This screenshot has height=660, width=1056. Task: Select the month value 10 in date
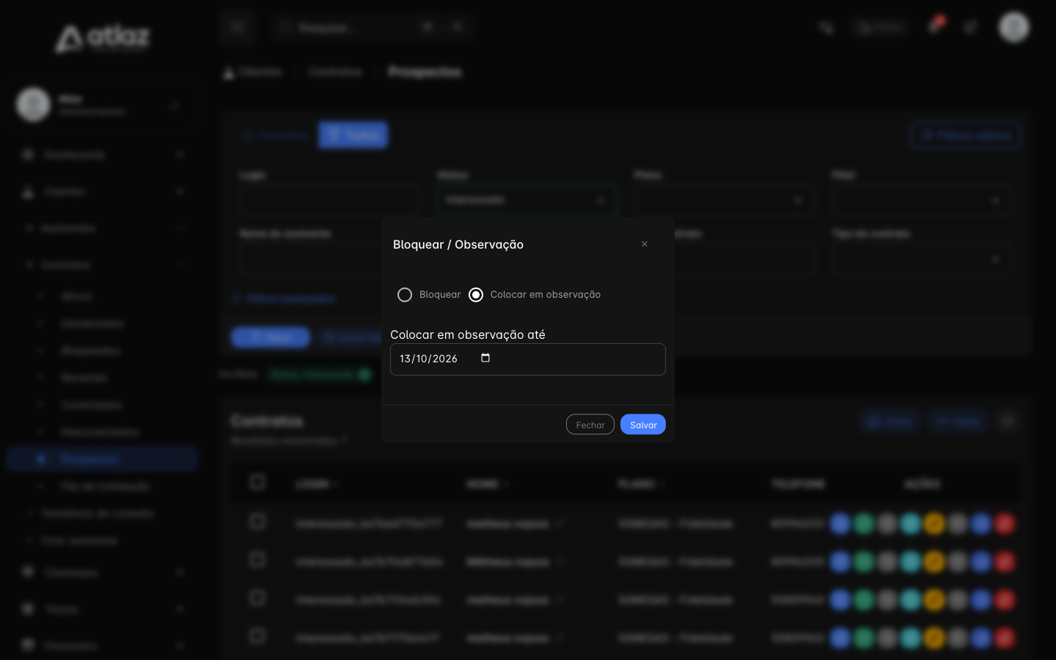coord(422,359)
